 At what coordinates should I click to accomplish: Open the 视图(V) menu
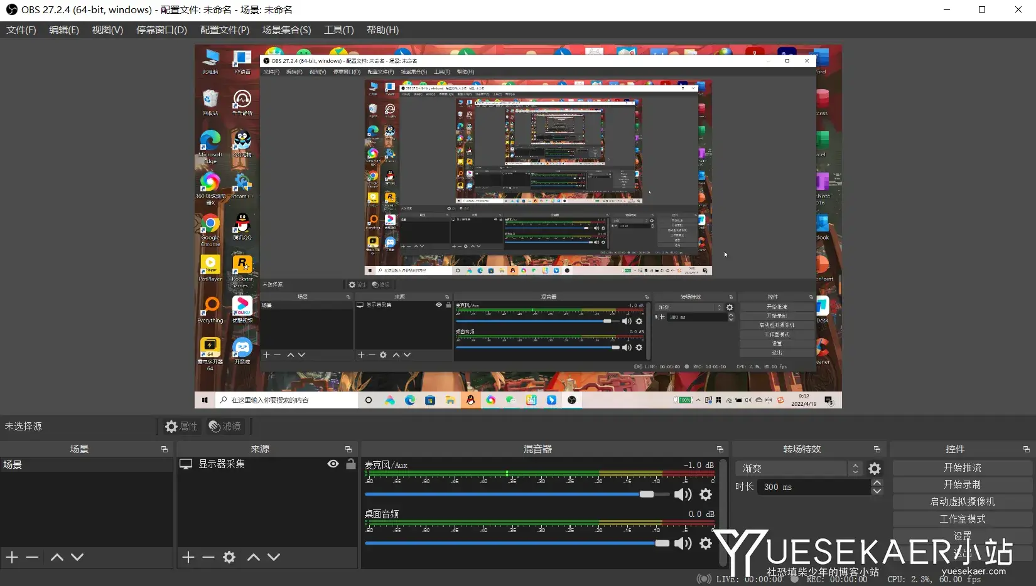click(107, 30)
